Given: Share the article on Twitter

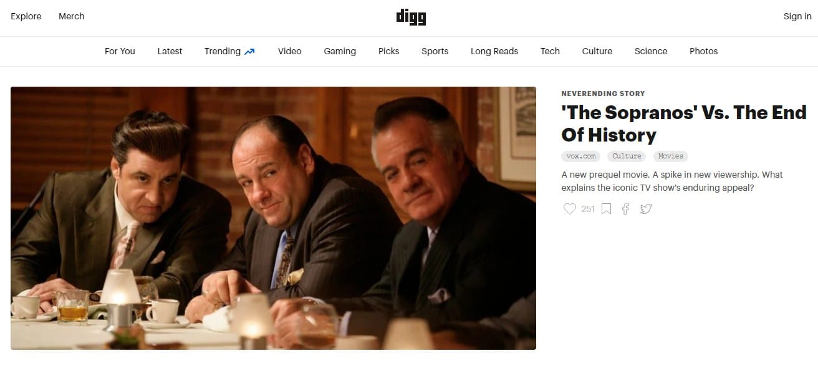Looking at the screenshot, I should point(646,209).
